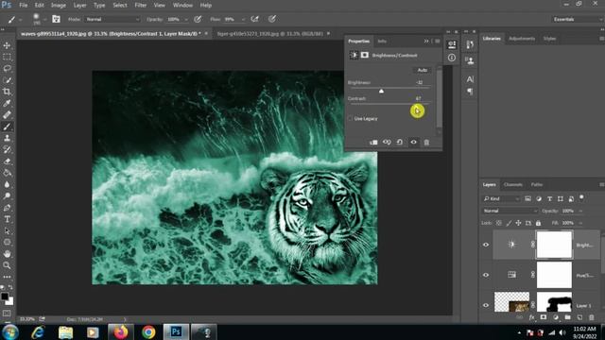This screenshot has height=340, width=605.
Task: Select the Move tool
Action: click(7, 45)
